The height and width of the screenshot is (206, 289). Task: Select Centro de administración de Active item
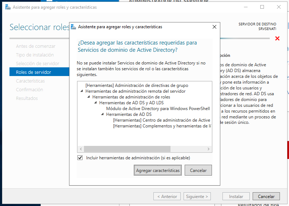[162, 120]
